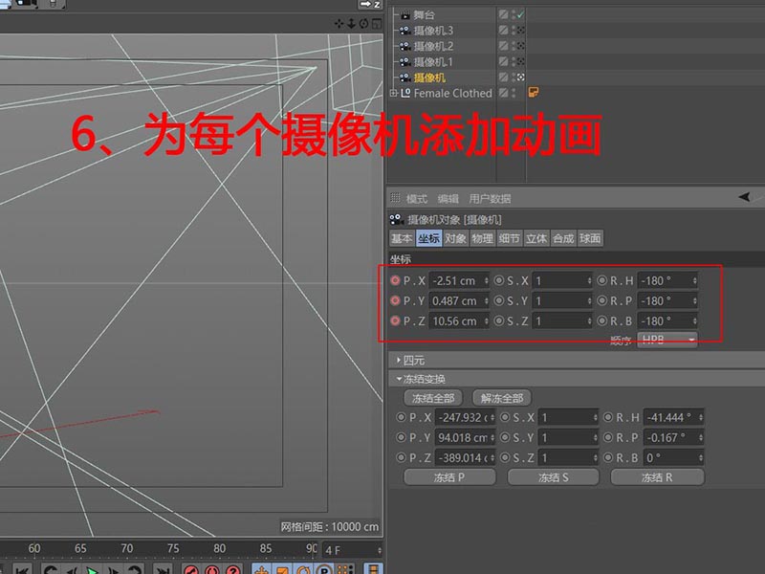This screenshot has height=574, width=765.
Task: Click the camera object icon beside 摄像机对象
Action: click(x=398, y=217)
